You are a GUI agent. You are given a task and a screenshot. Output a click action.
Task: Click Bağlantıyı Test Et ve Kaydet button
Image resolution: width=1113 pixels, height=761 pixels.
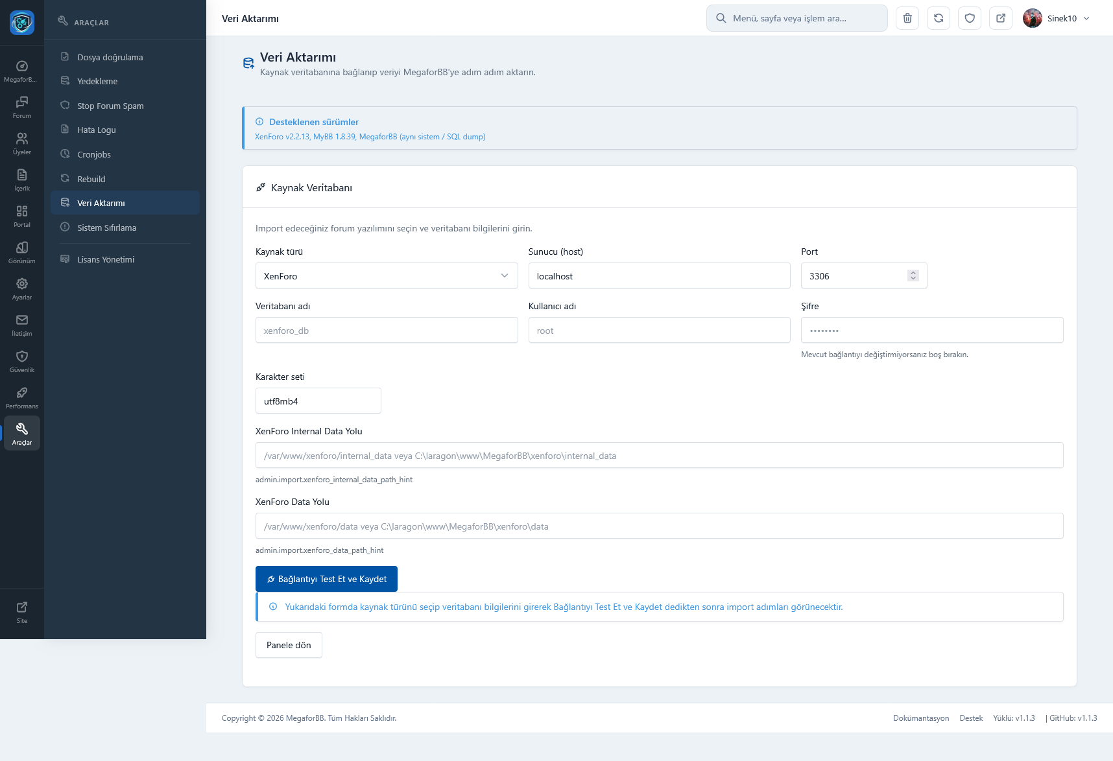[x=326, y=579]
